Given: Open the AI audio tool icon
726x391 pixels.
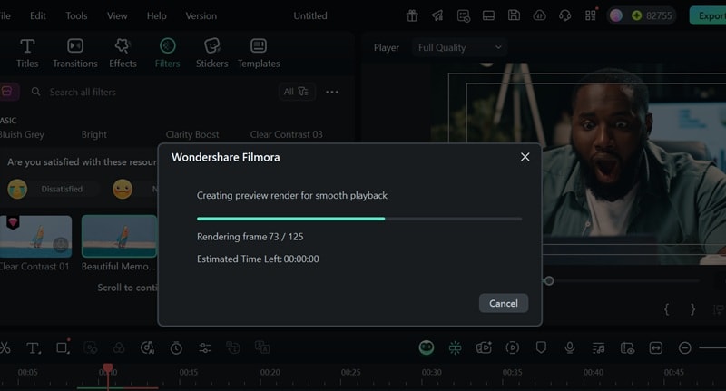Looking at the screenshot, I should coord(147,348).
